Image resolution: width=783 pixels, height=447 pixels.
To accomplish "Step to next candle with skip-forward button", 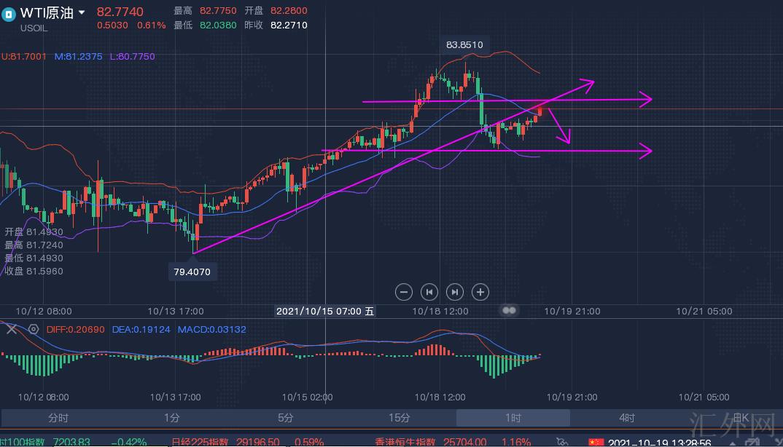I will coord(455,292).
